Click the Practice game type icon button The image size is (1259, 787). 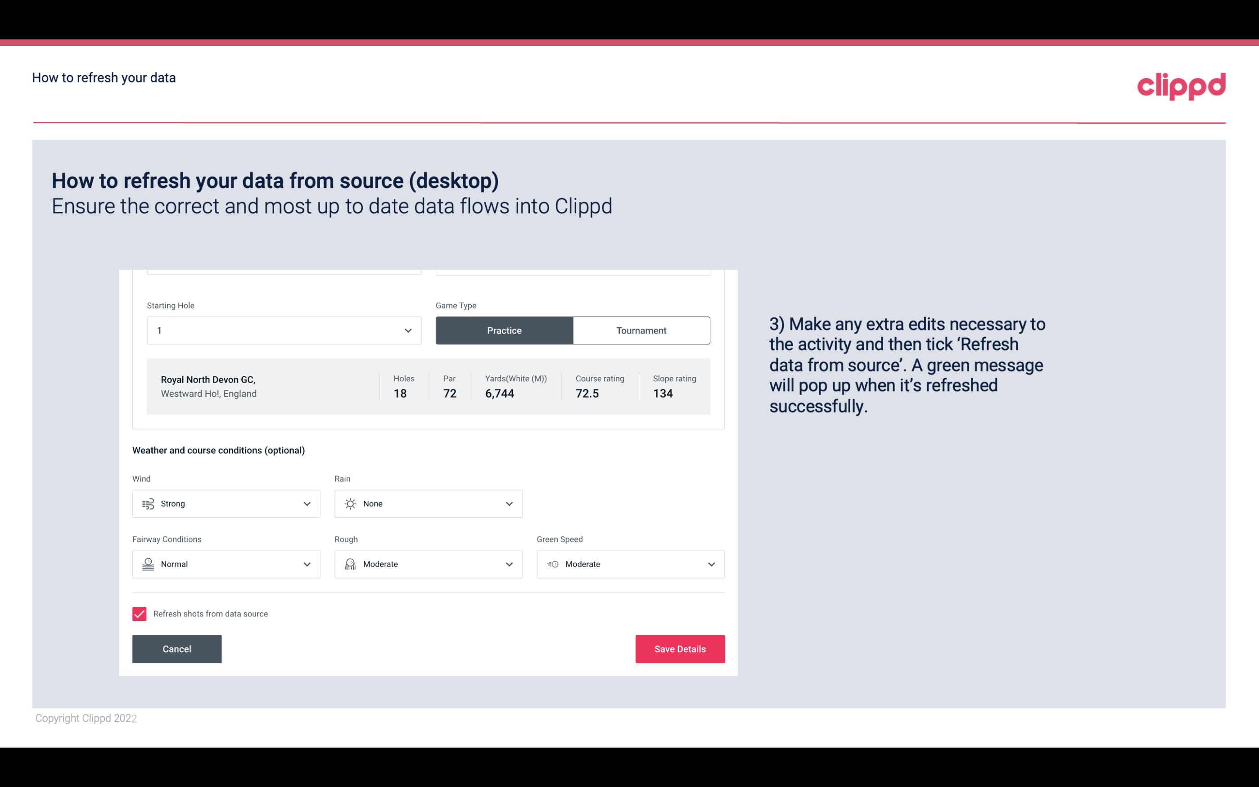(505, 331)
